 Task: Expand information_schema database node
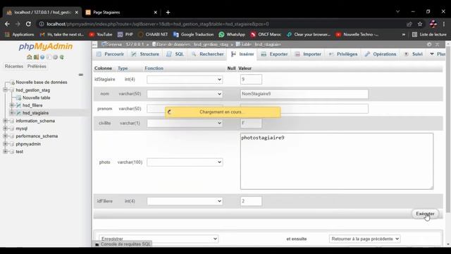[5, 121]
